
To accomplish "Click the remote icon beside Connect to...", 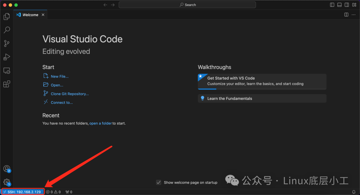I will point(46,102).
